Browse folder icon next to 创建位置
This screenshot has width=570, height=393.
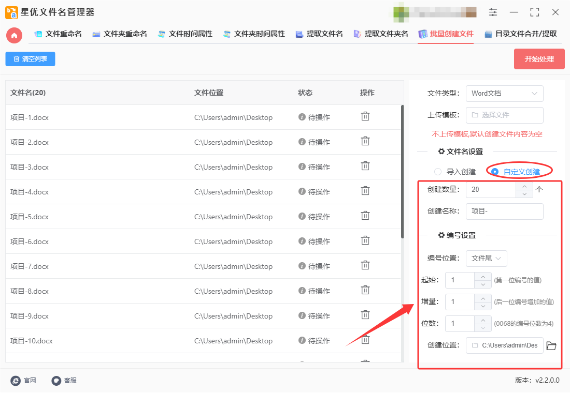point(551,345)
